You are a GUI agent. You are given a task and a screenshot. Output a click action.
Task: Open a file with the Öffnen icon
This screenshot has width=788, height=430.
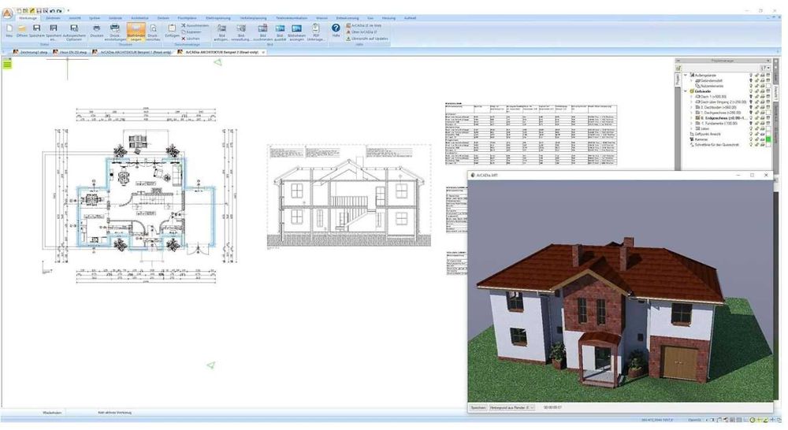(x=21, y=30)
